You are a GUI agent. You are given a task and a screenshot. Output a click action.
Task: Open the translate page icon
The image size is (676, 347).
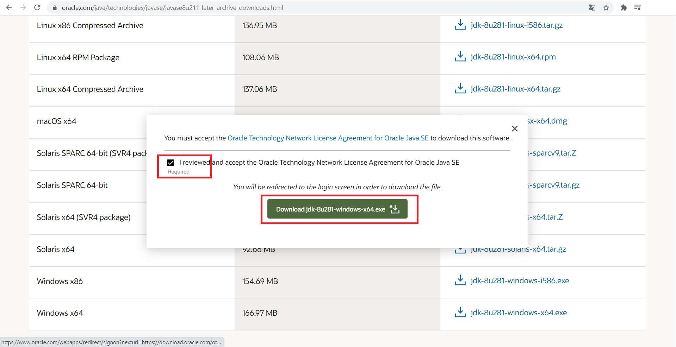coord(592,7)
